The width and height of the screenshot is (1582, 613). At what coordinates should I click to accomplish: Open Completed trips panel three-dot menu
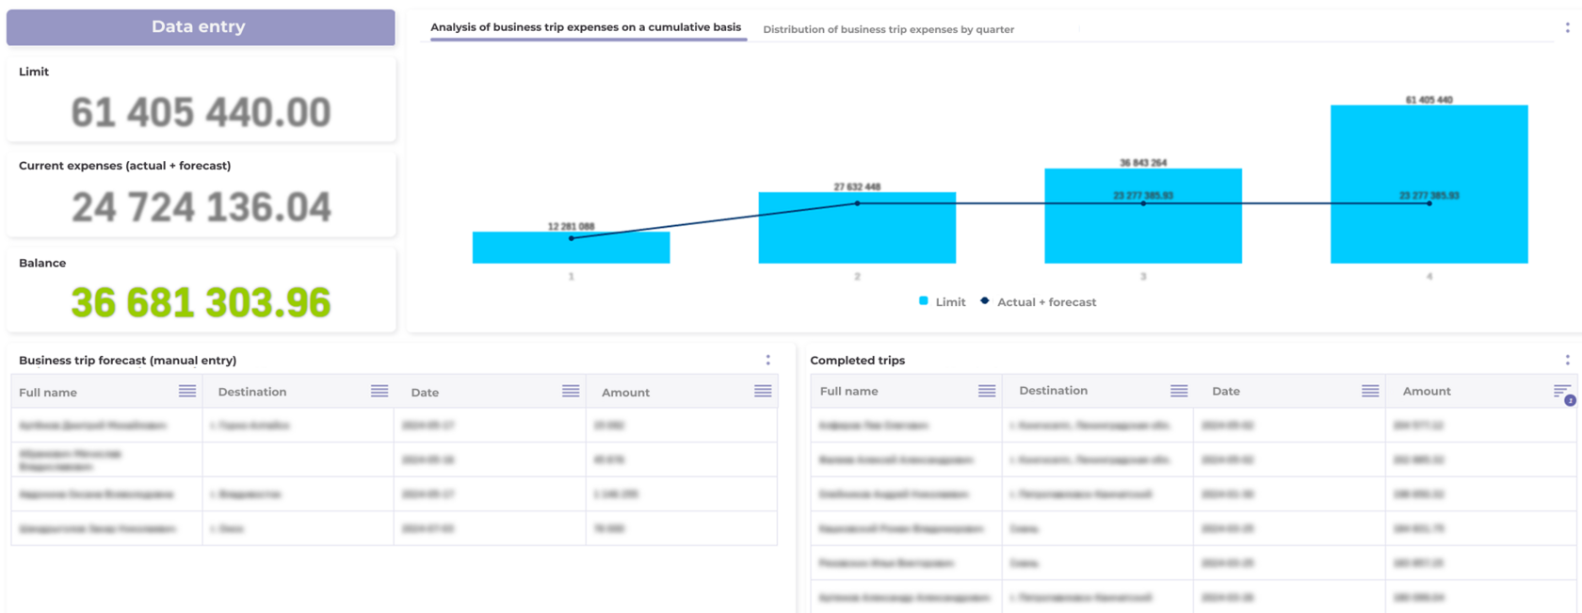(1567, 360)
